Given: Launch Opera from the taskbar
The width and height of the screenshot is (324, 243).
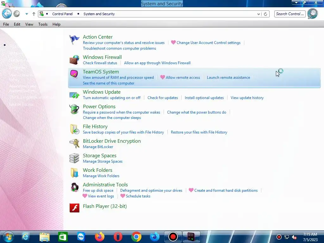Looking at the screenshot, I should [118, 237].
